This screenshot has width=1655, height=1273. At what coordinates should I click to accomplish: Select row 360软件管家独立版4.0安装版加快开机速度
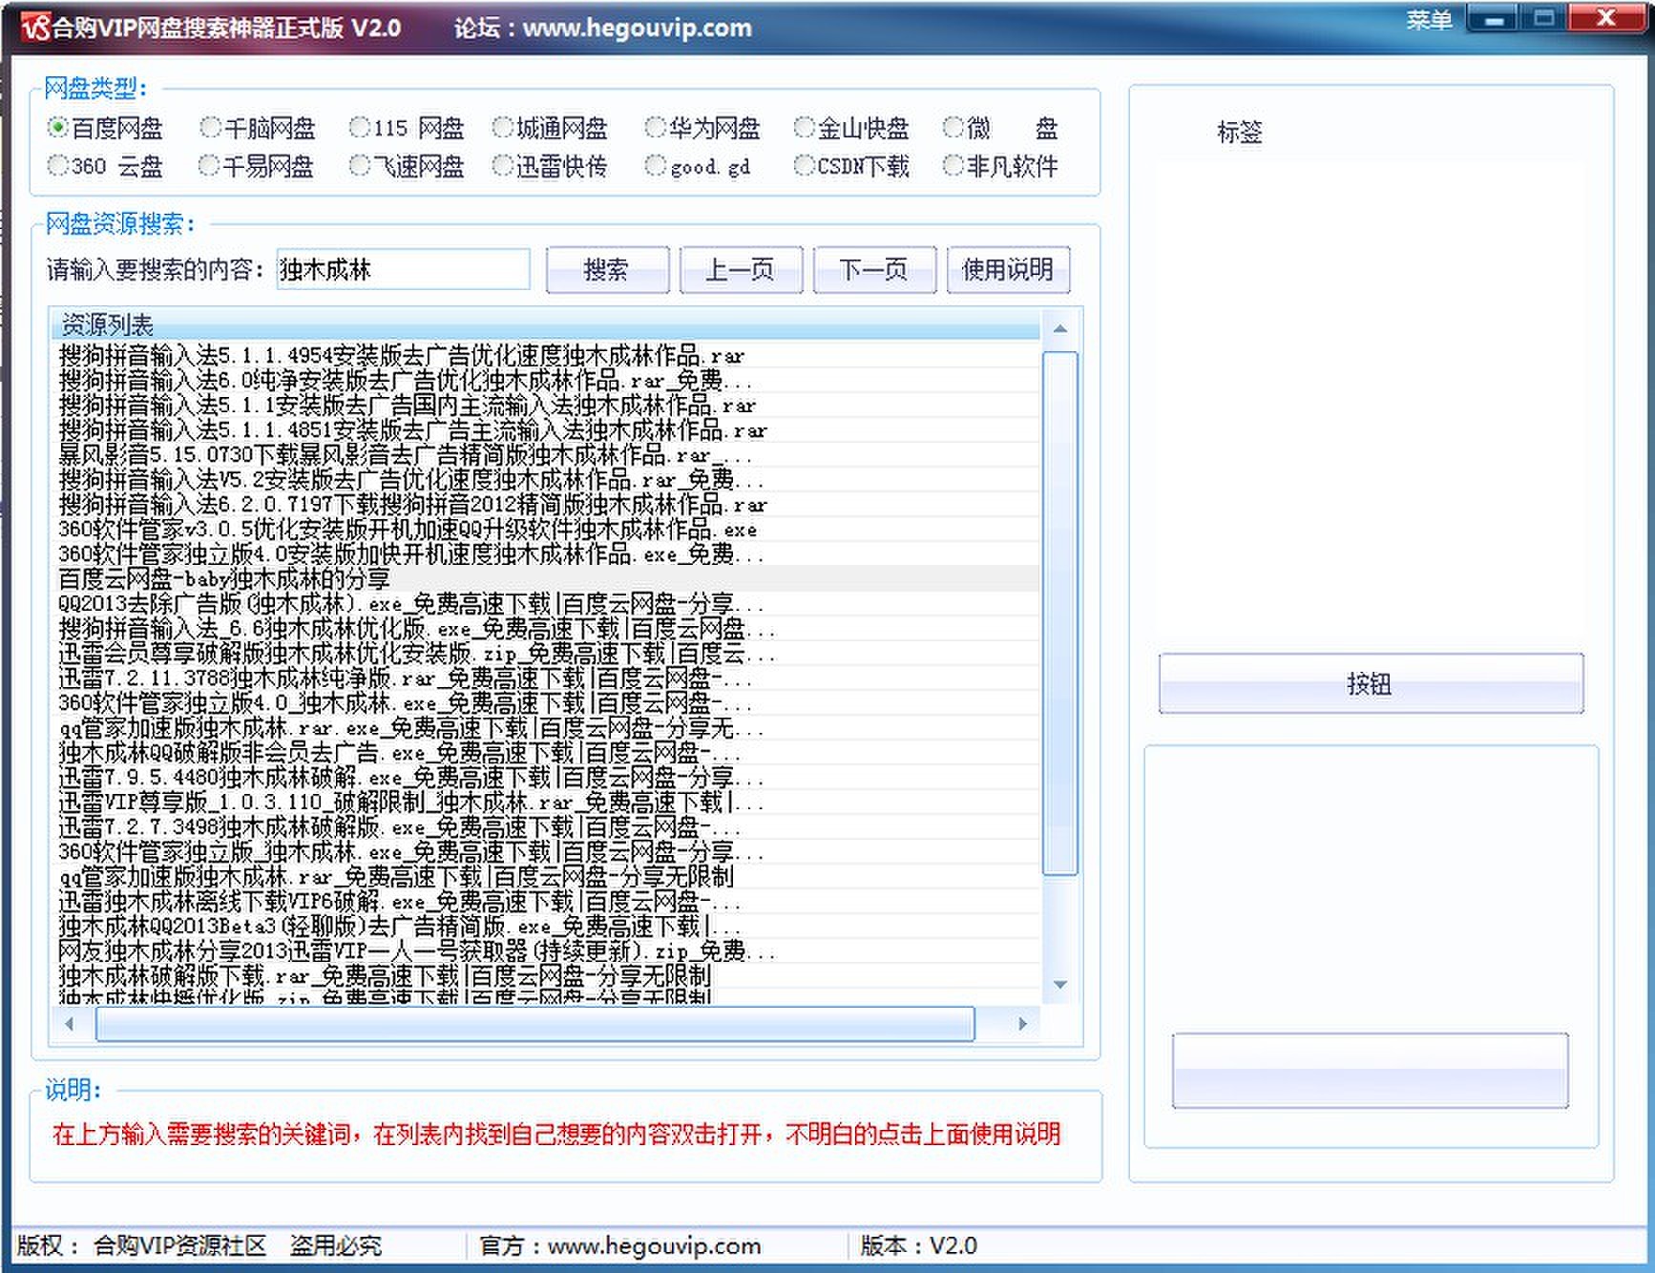pyautogui.click(x=546, y=554)
